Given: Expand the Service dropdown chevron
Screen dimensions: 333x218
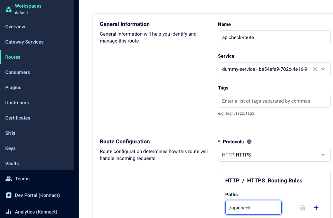Looking at the screenshot, I should pyautogui.click(x=323, y=69).
